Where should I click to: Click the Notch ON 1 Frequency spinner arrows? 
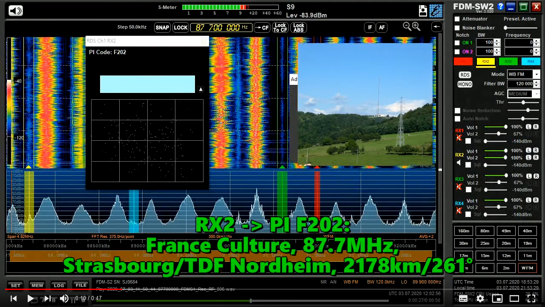point(536,43)
